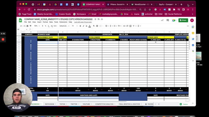This screenshot has width=209, height=117.
Task: Open Google Keep in side panel
Action: tap(193, 33)
